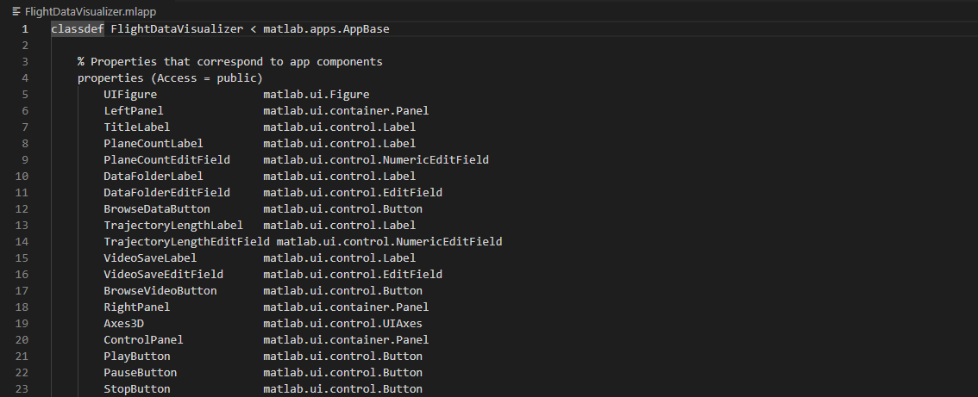Viewport: 978px width, 397px height.
Task: Click PlaneCountEditField on line 9
Action: pos(166,159)
